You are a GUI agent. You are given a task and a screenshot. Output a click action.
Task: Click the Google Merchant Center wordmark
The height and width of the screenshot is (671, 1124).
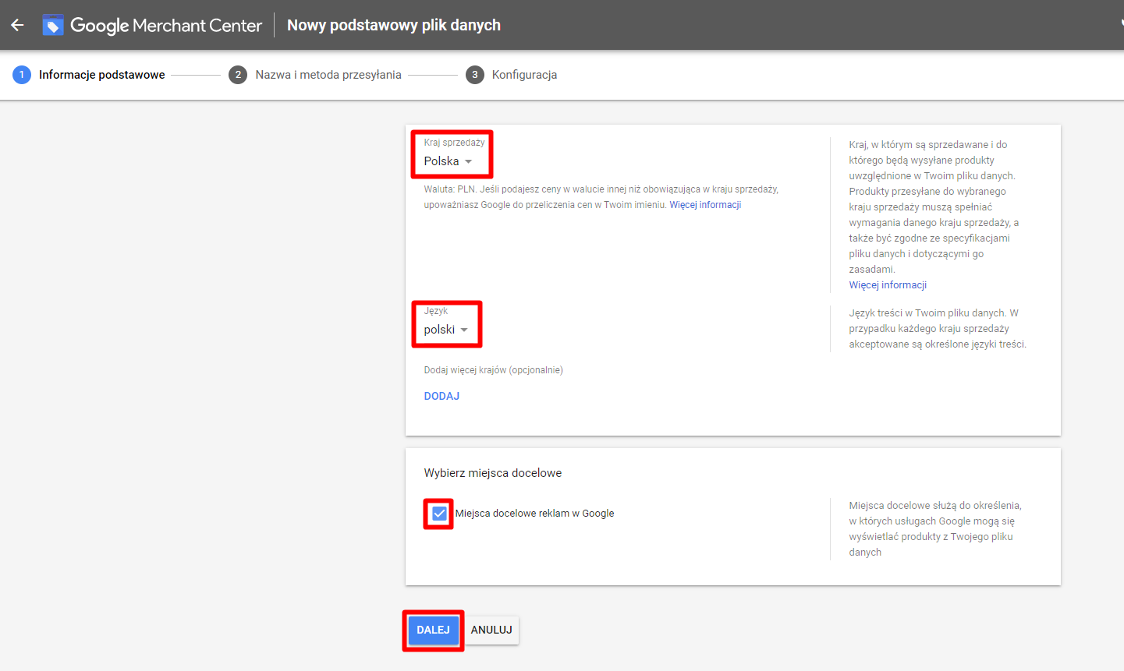pos(166,25)
